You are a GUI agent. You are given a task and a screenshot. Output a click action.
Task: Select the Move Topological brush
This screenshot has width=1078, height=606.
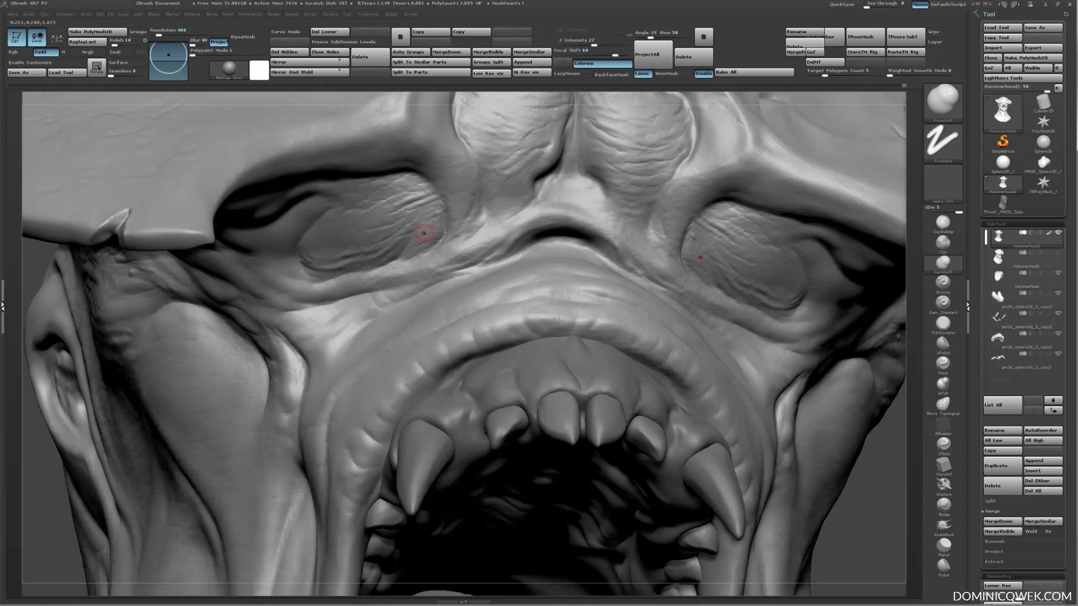[943, 405]
